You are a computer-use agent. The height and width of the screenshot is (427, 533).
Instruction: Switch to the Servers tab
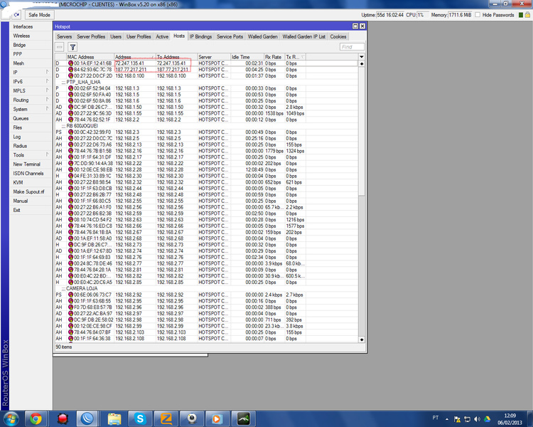tap(64, 37)
